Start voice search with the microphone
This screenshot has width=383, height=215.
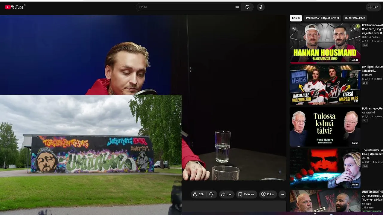click(x=261, y=7)
